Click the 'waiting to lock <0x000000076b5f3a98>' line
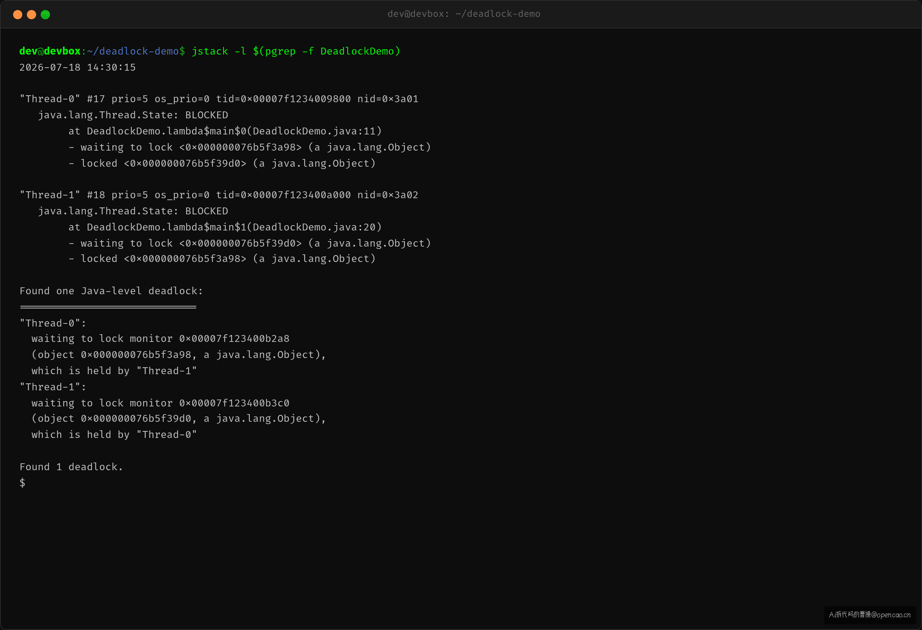Viewport: 922px width, 630px height. click(x=250, y=147)
